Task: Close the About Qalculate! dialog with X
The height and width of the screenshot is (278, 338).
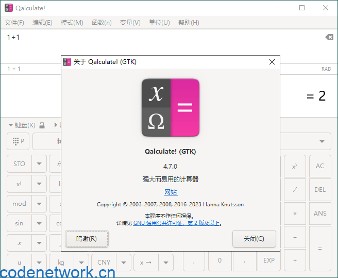Action: pyautogui.click(x=272, y=62)
